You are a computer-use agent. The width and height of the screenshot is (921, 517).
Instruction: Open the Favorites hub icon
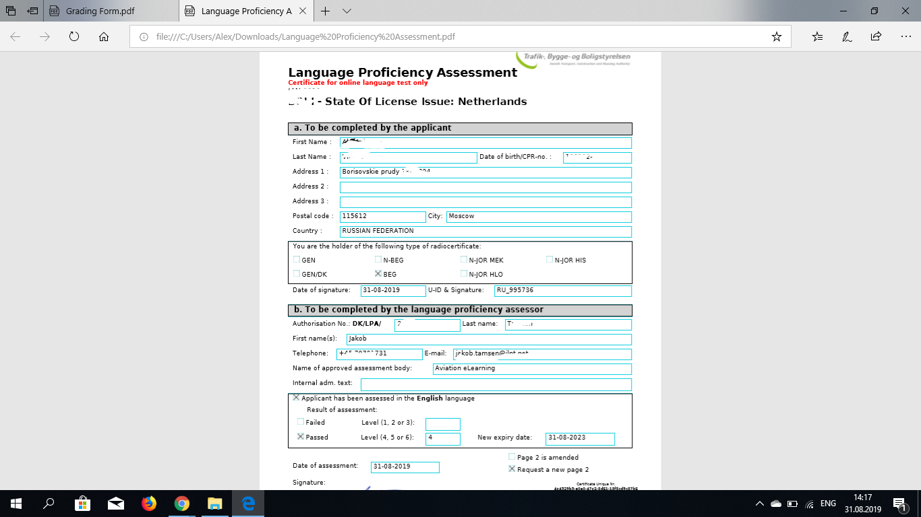[x=817, y=37]
